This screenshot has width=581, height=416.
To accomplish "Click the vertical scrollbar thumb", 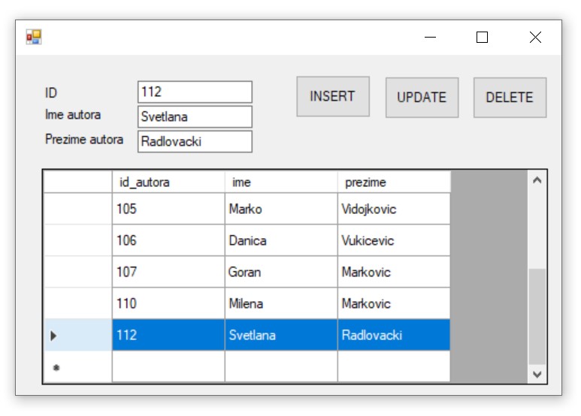I will tap(537, 315).
